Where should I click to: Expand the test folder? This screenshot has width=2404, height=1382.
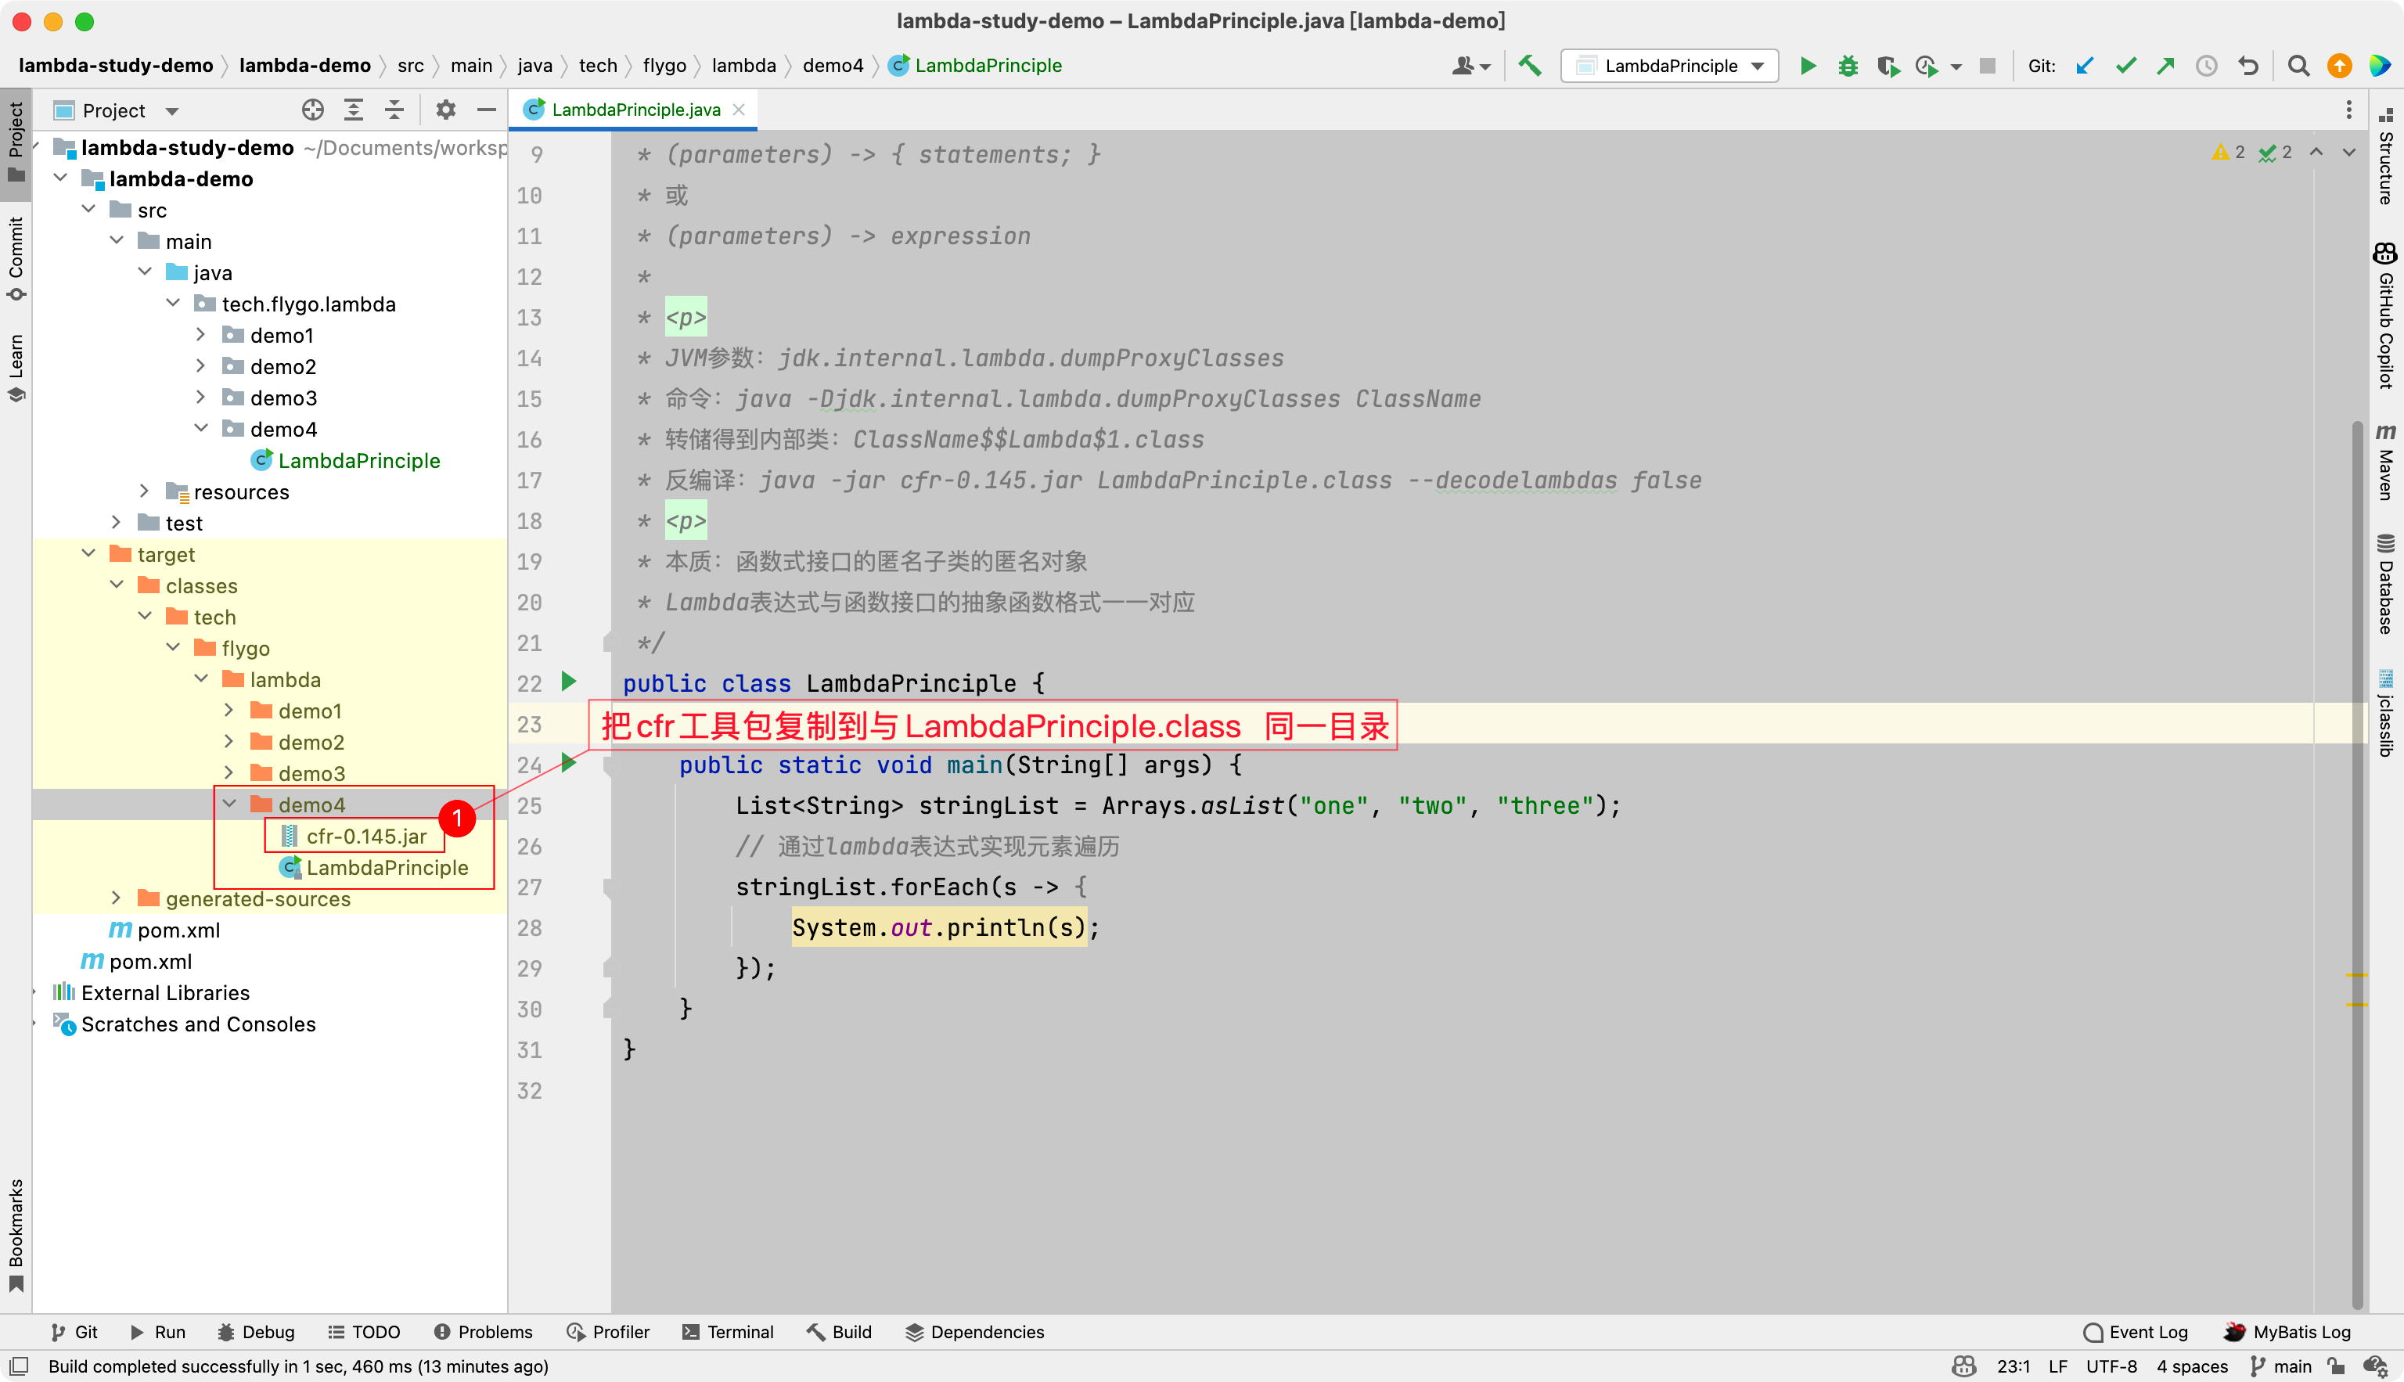116,522
